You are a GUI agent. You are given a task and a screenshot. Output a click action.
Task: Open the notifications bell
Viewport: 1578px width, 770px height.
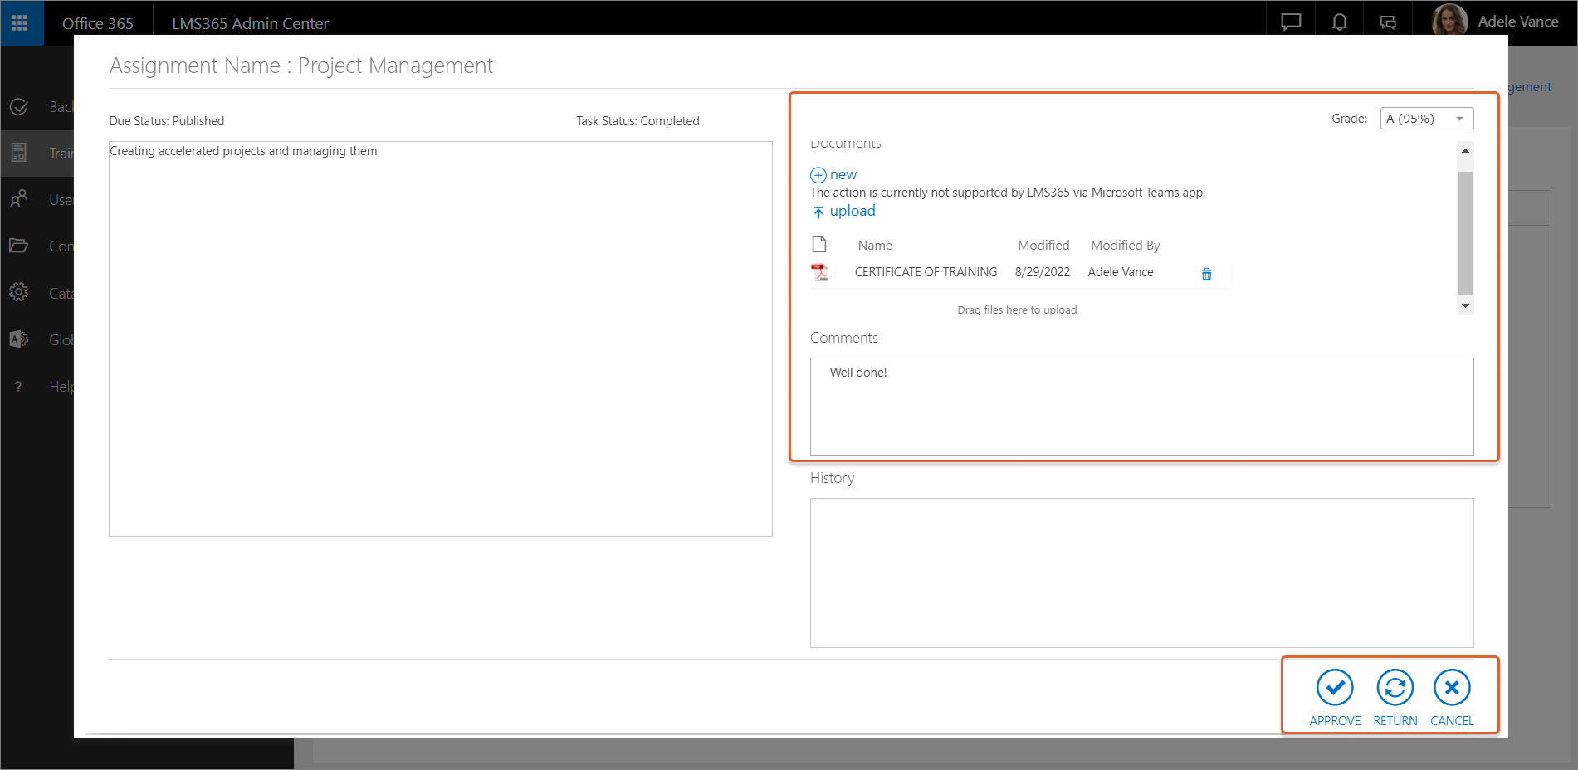click(x=1339, y=22)
